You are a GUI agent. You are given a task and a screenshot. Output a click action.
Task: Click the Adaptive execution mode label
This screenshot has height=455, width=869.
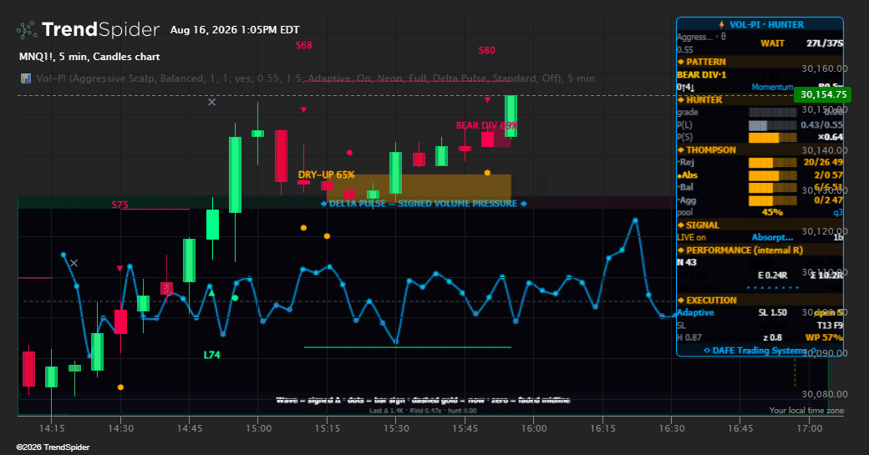[x=695, y=313]
